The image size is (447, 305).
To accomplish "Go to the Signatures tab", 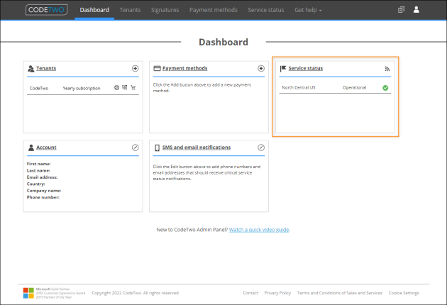I will (x=165, y=10).
